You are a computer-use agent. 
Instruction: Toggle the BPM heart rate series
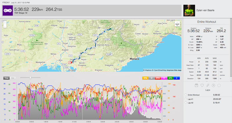pos(158,78)
